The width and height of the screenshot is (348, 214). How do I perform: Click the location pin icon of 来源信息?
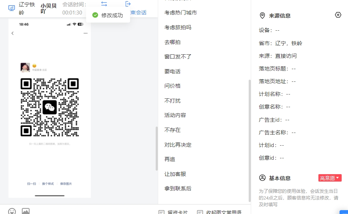click(x=262, y=16)
